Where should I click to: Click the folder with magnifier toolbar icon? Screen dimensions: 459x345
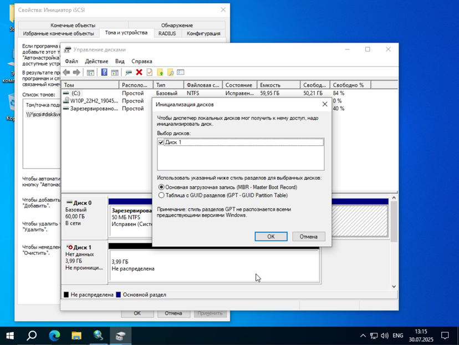pos(170,72)
